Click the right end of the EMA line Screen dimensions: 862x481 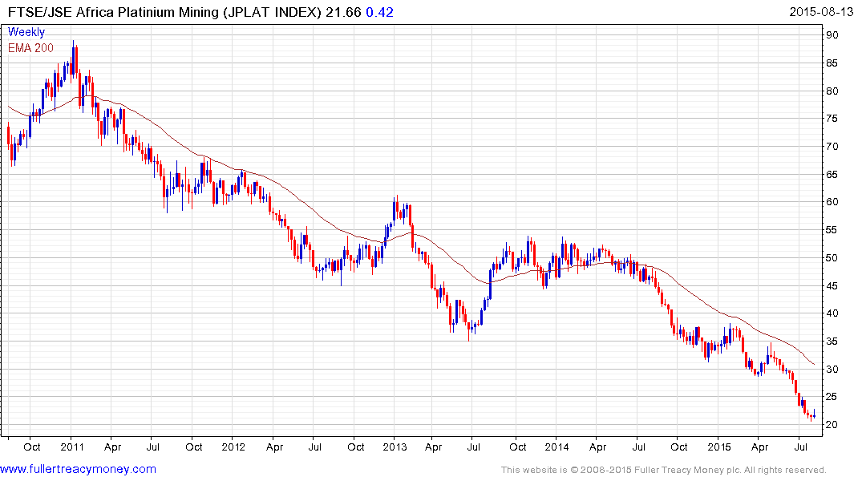click(x=814, y=364)
